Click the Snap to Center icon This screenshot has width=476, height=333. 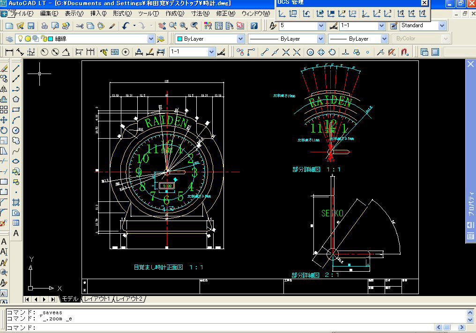click(x=310, y=52)
